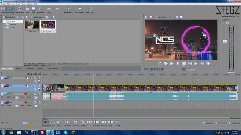Screen dimensions: 241x135
Task: Switch to the Transitions tab
Action: [x=29, y=68]
